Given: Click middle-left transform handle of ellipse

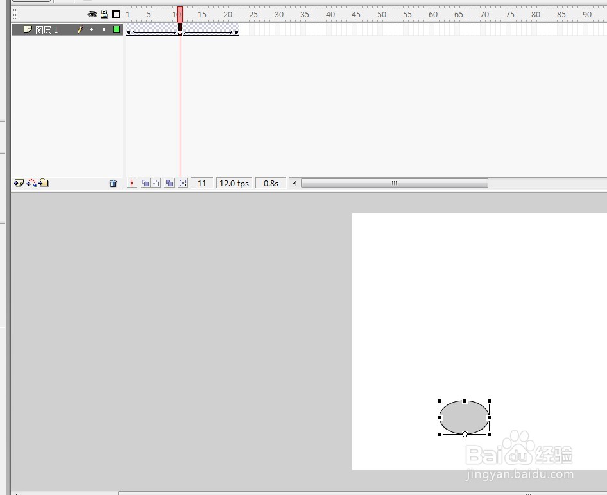Looking at the screenshot, I should (x=440, y=417).
